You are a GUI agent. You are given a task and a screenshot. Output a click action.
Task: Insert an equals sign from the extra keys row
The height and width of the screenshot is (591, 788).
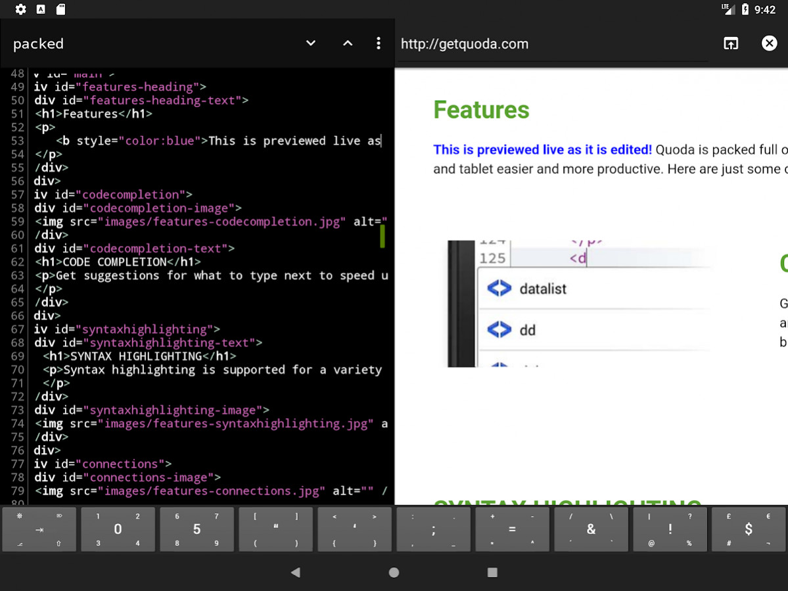[512, 529]
